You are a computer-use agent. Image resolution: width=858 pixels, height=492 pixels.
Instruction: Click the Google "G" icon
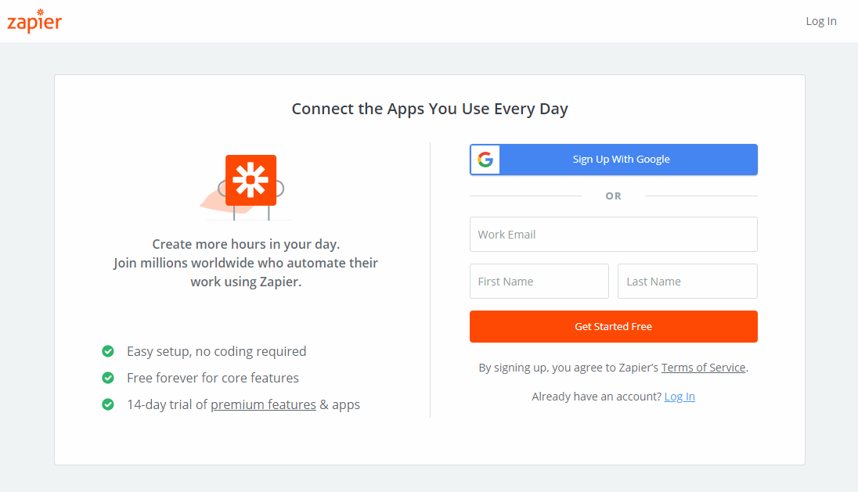click(485, 160)
